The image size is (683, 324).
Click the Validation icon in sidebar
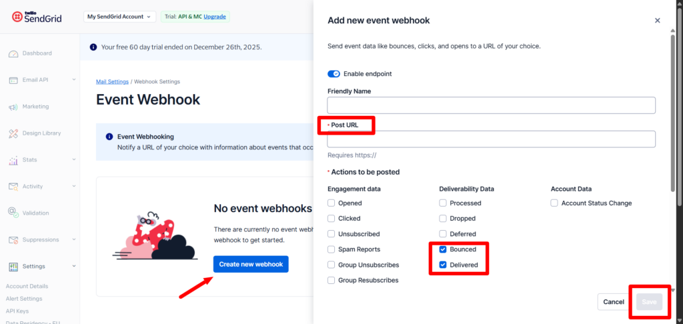pyautogui.click(x=13, y=213)
